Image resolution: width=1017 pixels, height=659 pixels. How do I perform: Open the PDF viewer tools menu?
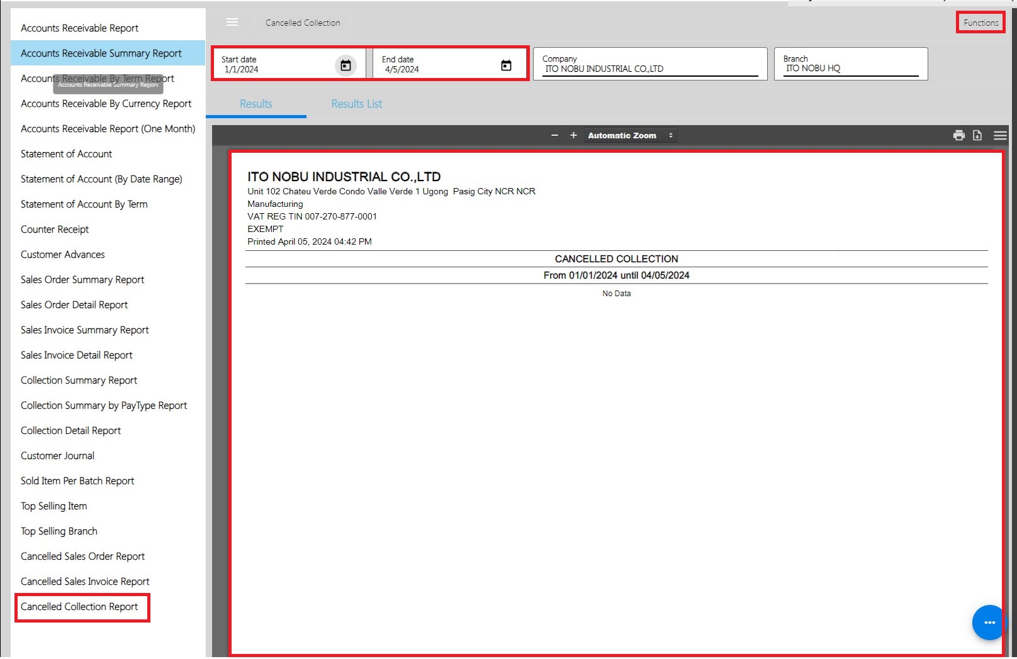1000,135
